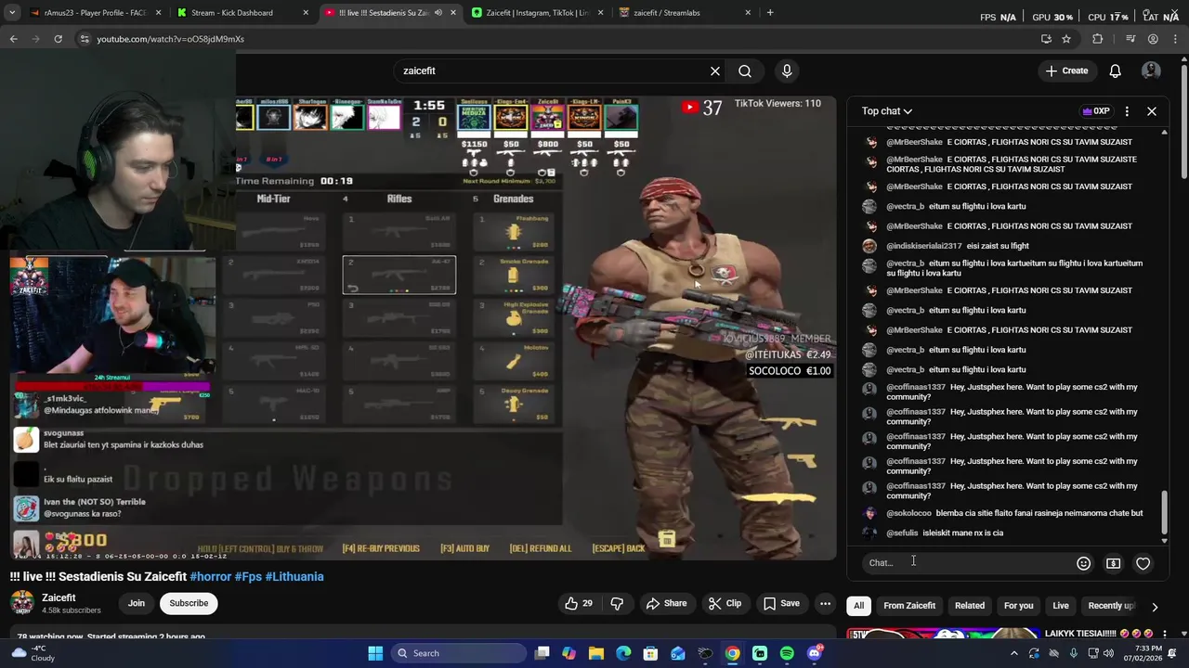Screen dimensions: 1189x668
Task: Open Super Chat purchase icon
Action: pyautogui.click(x=1113, y=563)
